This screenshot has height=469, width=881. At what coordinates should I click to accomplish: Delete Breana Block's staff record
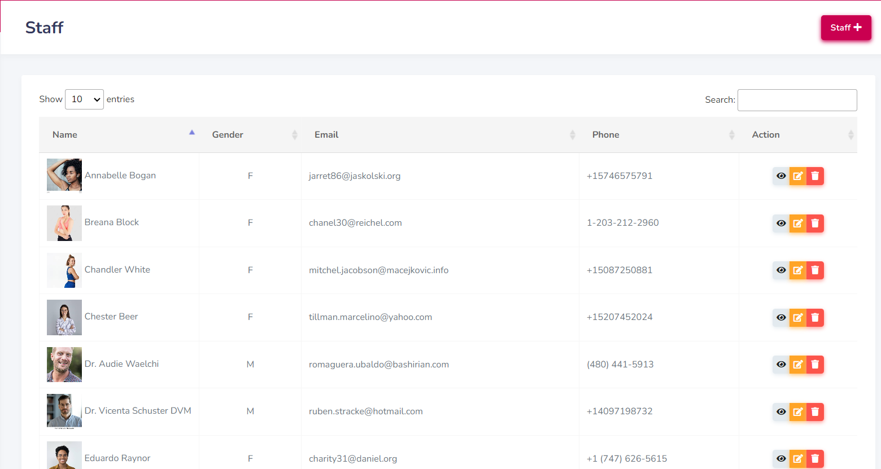click(x=815, y=223)
